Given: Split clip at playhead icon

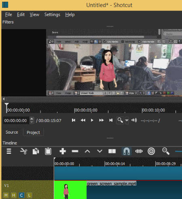Looking at the screenshot, I should (112, 151).
